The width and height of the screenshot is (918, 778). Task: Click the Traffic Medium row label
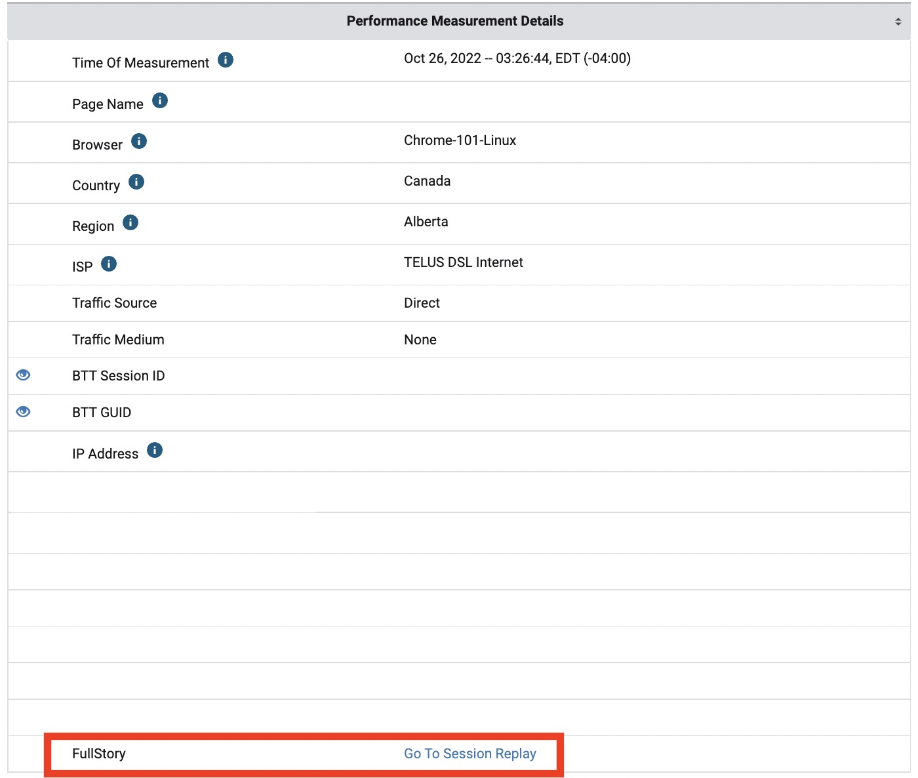pyautogui.click(x=118, y=340)
